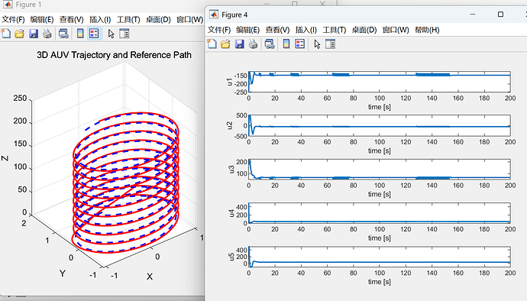Click the 3D AUV Trajectory plot title

[x=115, y=55]
